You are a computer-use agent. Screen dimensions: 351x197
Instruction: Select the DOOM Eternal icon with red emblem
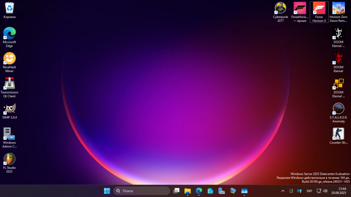[338, 59]
